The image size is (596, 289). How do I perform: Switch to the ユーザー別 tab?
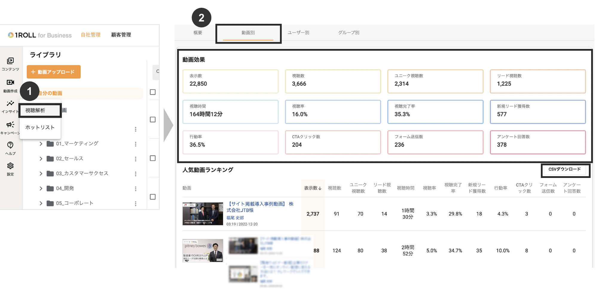click(x=298, y=33)
